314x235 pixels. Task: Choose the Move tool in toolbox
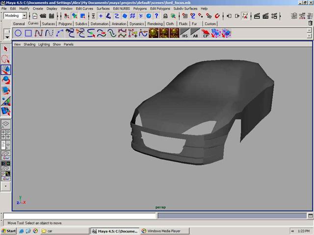(x=6, y=70)
